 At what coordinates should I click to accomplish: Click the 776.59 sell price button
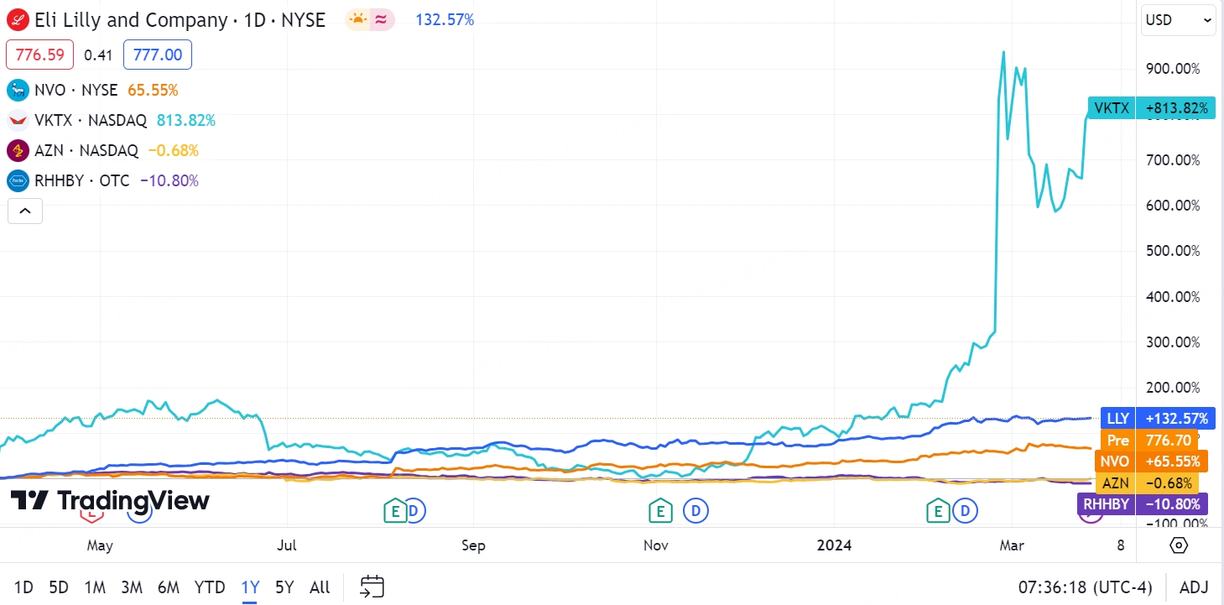tap(40, 55)
